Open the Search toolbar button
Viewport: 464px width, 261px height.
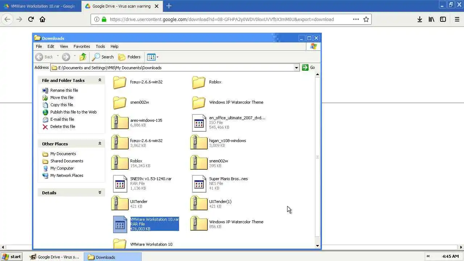click(103, 57)
